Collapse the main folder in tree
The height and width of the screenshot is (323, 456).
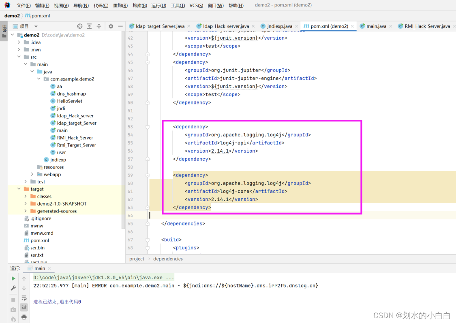(26, 64)
